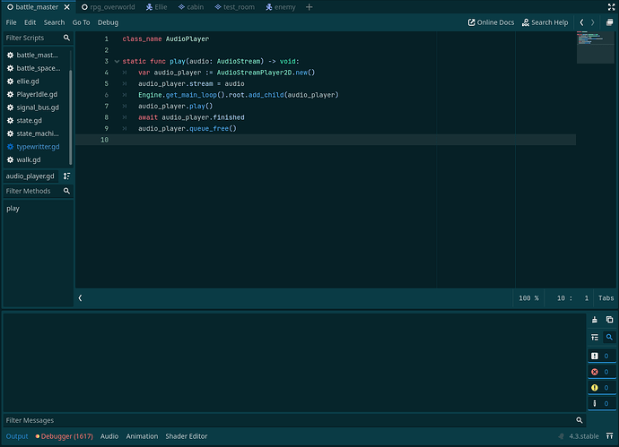The image size is (619, 447).
Task: Toggle warning messages filter
Action: click(602, 388)
